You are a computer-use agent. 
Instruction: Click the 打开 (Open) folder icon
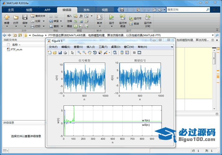click(16, 17)
